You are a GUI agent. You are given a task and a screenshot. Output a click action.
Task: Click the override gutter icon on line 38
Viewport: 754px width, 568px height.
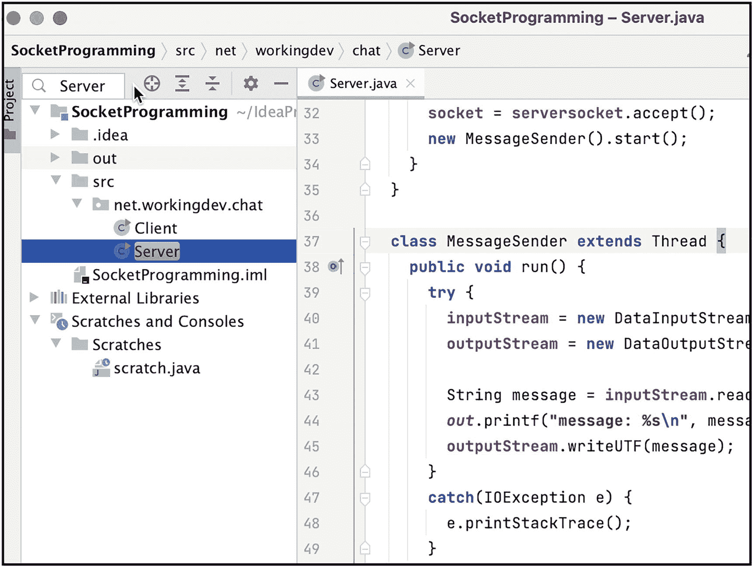coord(336,266)
